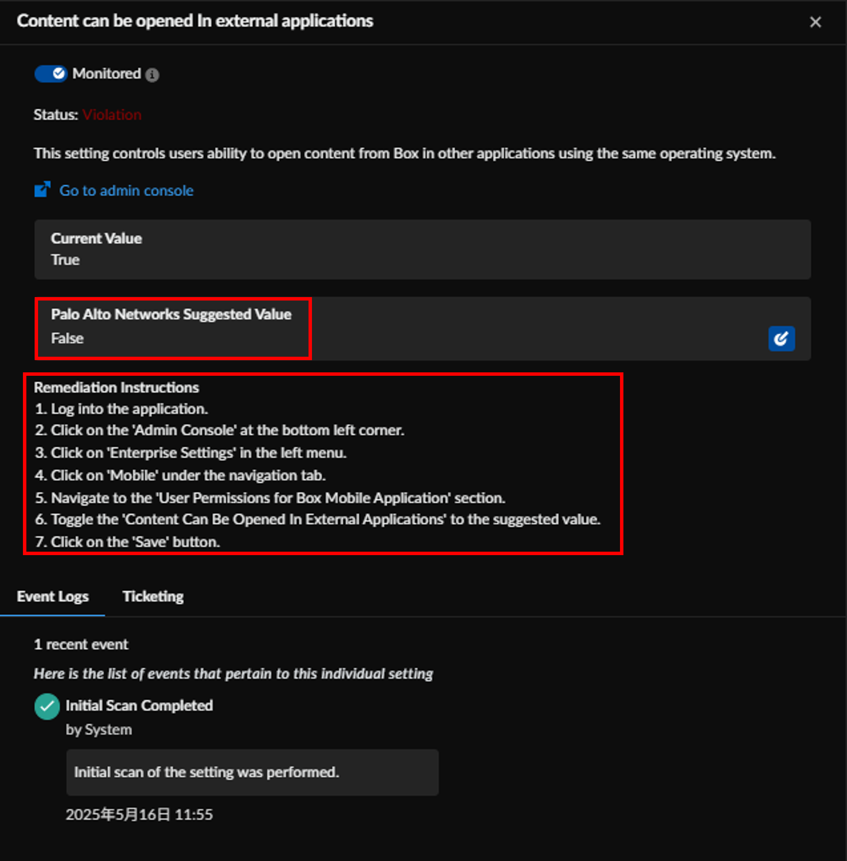Close the setting details panel
The width and height of the screenshot is (847, 861).
(x=815, y=22)
